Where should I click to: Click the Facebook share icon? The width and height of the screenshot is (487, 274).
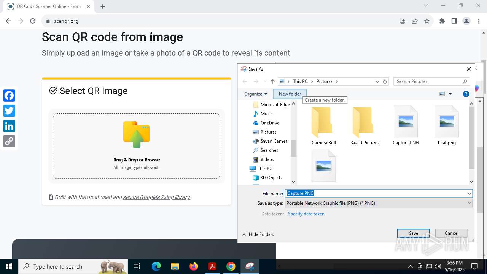tap(9, 96)
